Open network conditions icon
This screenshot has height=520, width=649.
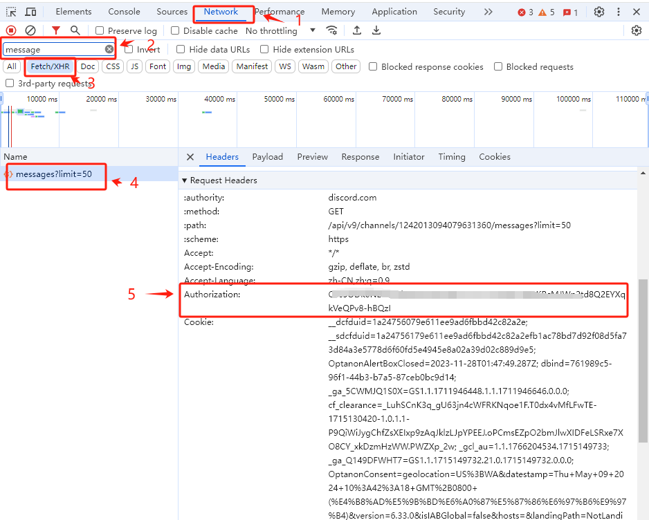tap(332, 30)
